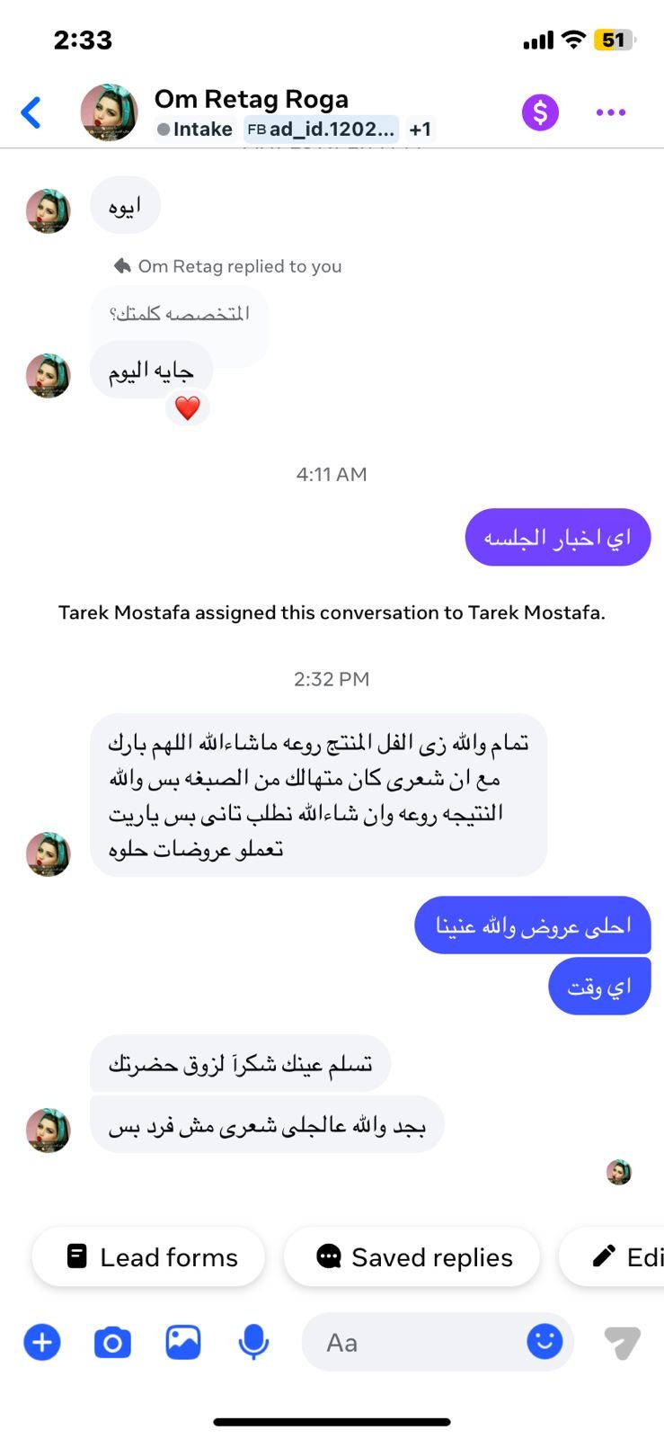Open the emoji picker in the message bar

[546, 1341]
